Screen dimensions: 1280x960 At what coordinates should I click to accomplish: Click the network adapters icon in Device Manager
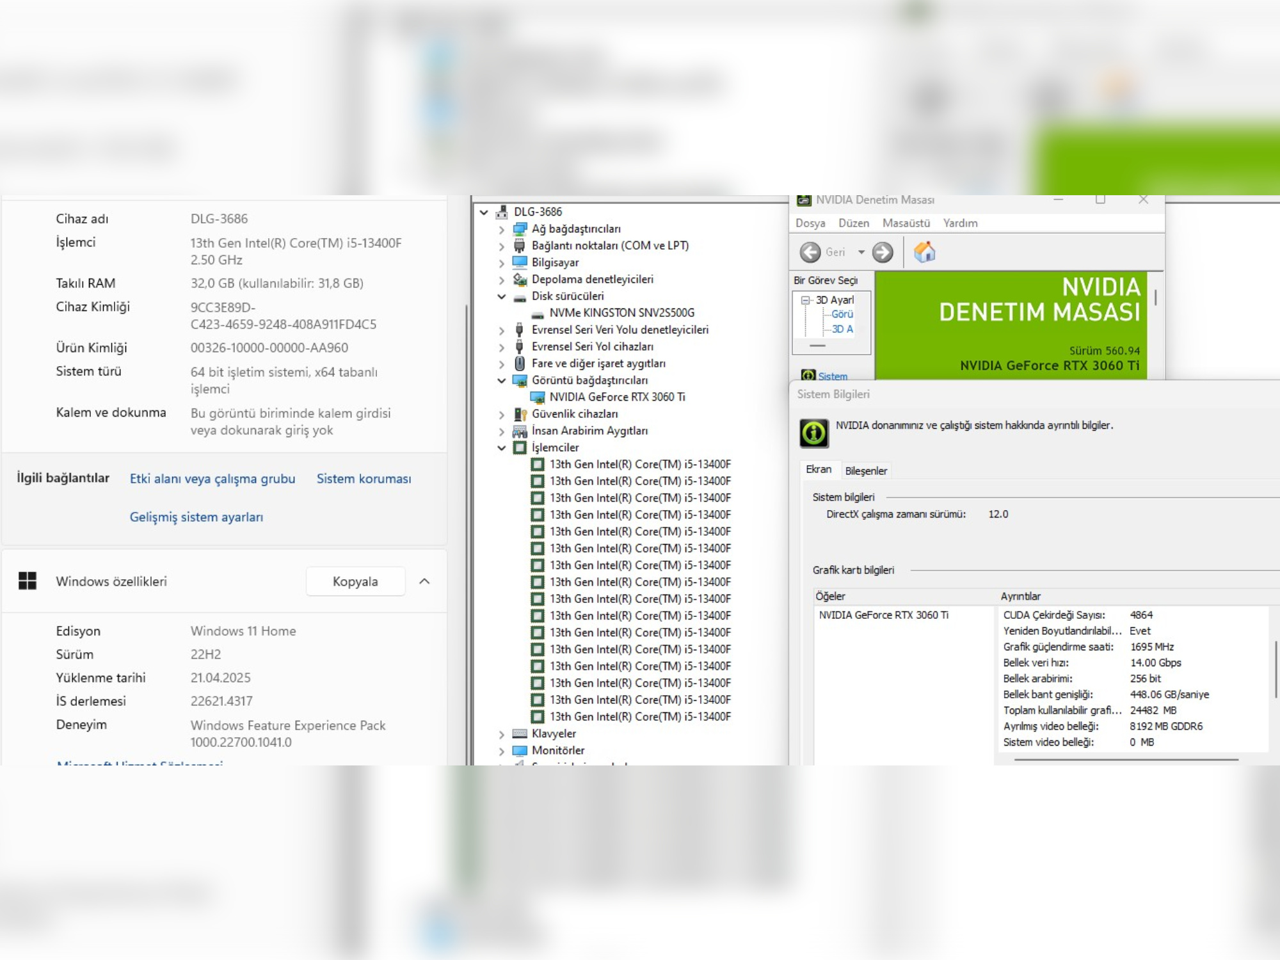520,228
